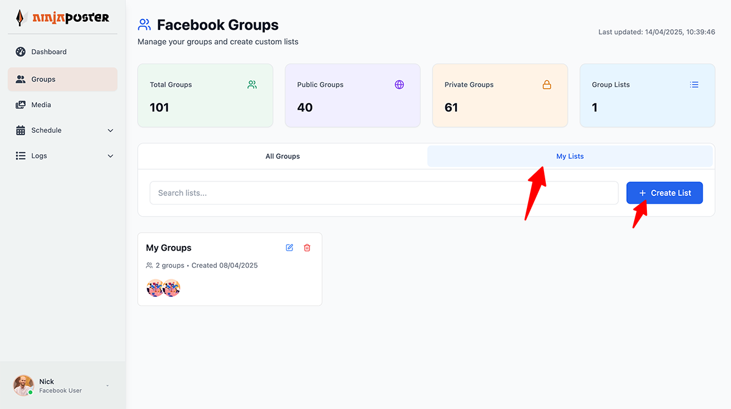Expand the Logs menu chevron
Image resolution: width=731 pixels, height=409 pixels.
pos(110,156)
